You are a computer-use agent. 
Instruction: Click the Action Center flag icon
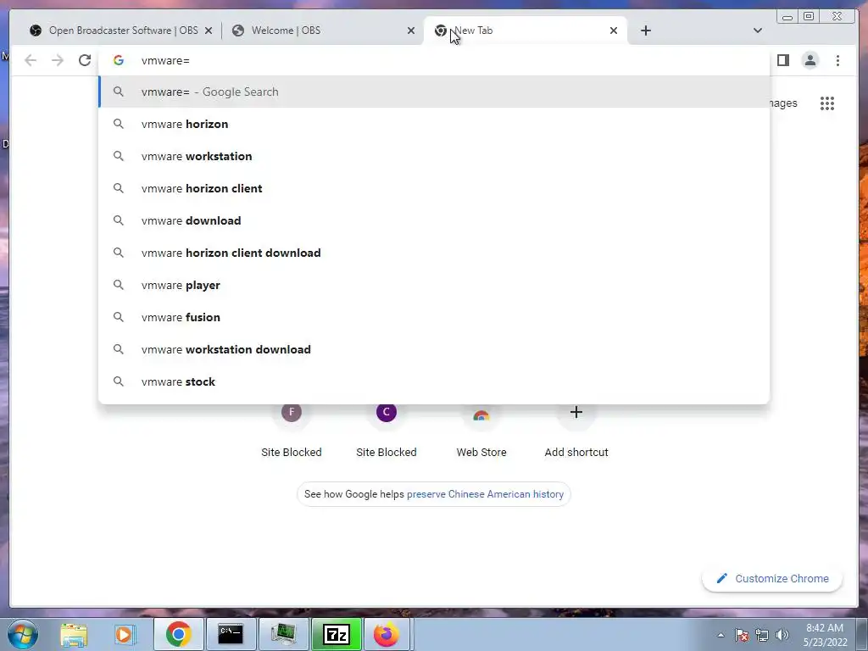(742, 635)
